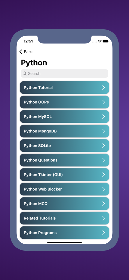Tap the chevron next to Python MongoDB
This screenshot has height=280, width=129.
[104, 131]
